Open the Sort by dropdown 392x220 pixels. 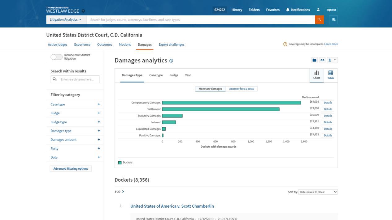[x=318, y=192]
